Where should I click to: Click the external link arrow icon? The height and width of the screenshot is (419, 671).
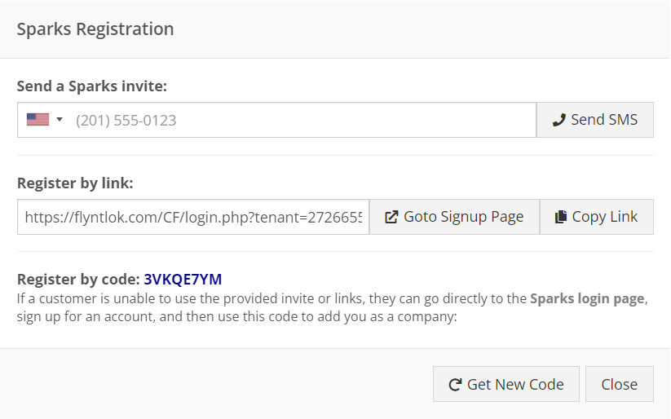pos(391,217)
